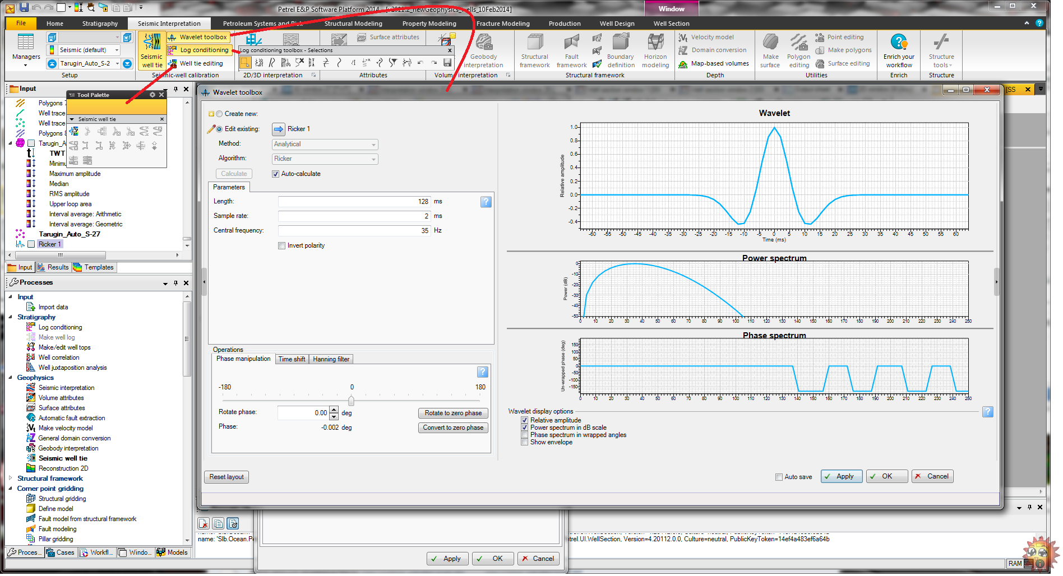Click Cancel in Wavelet toolbox

tap(932, 476)
